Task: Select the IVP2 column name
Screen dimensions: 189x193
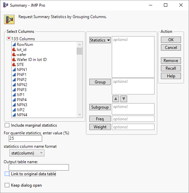Action: [21, 110]
